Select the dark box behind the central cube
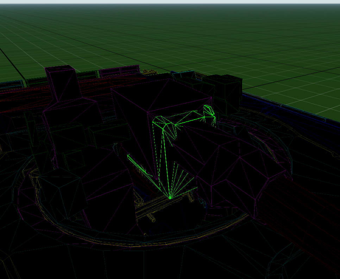The height and width of the screenshot is (279, 340). coord(225,92)
